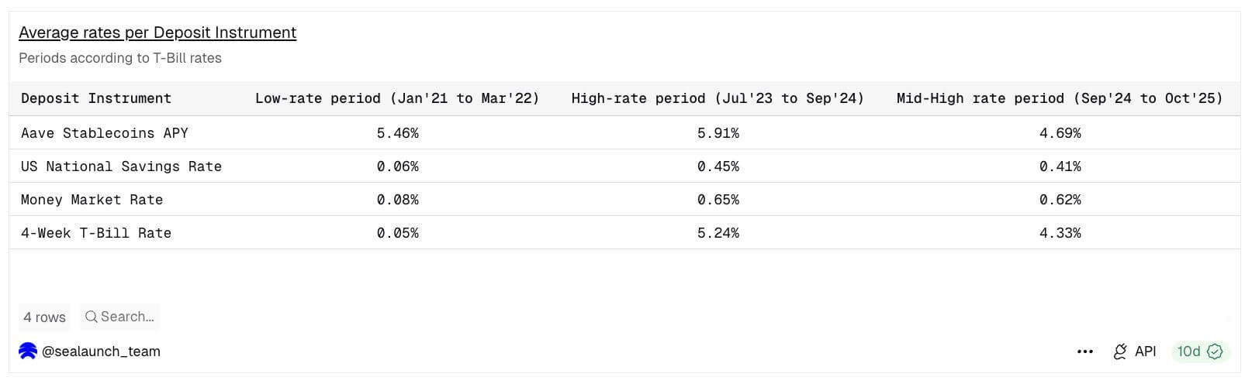
Task: Open the @sealaunch_team profile link
Action: coord(101,351)
